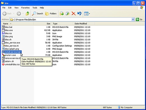This screenshot has height=110, width=146.
Task: Select the bliss_service.exe file icon
Action: tap(3, 43)
